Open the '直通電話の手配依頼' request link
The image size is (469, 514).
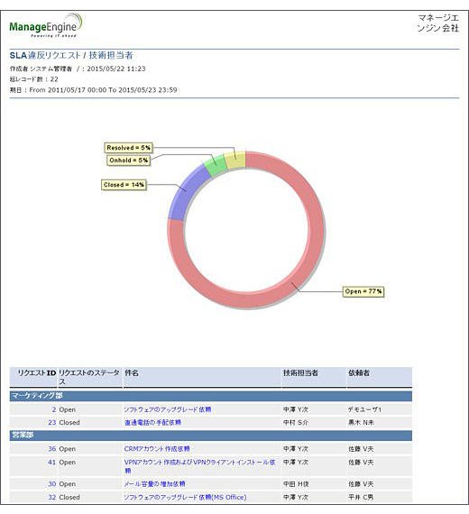152,423
